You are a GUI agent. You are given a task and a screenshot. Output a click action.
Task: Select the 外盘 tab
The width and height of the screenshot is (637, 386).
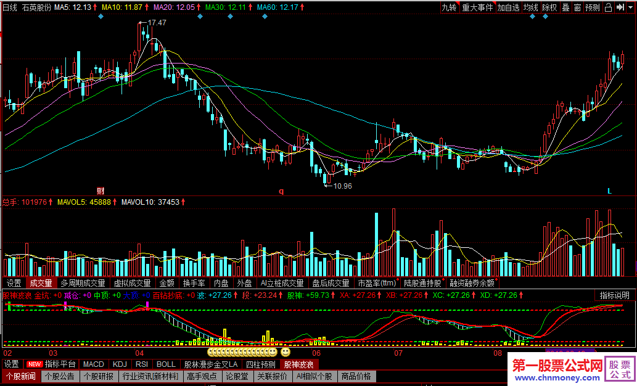click(x=244, y=283)
